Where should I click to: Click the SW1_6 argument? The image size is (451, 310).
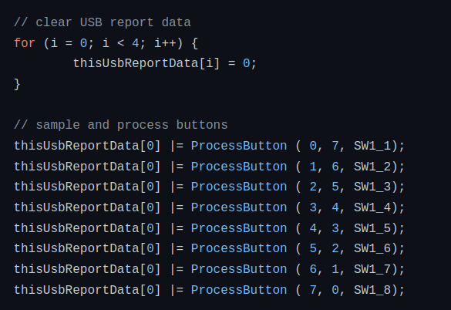(372, 248)
